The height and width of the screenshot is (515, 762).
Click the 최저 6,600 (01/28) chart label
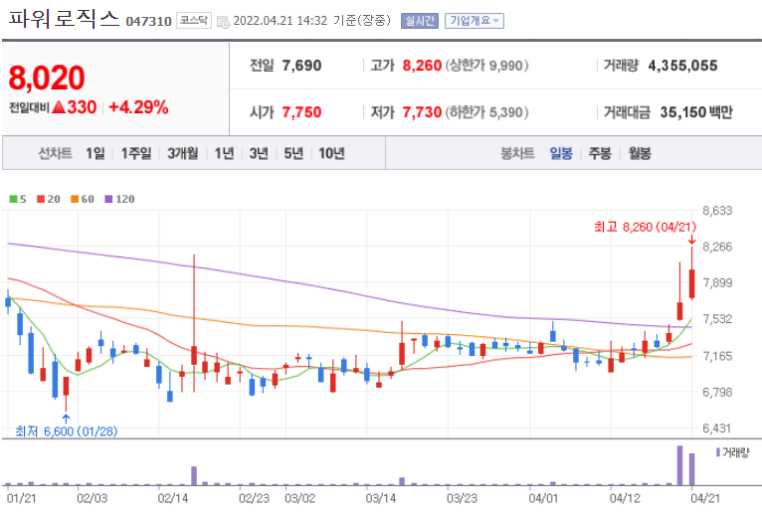point(66,430)
